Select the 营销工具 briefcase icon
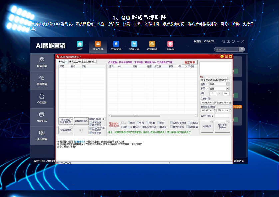This screenshot has width=279, height=197. 98,44
